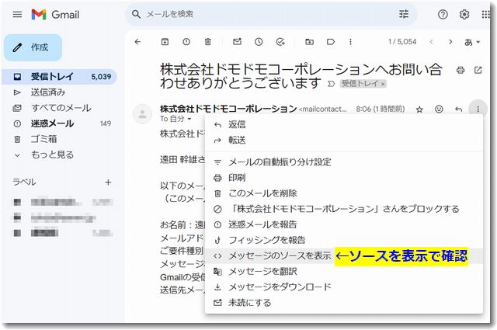
Task: Open ゴミ箱 trash folder
Action: point(59,139)
